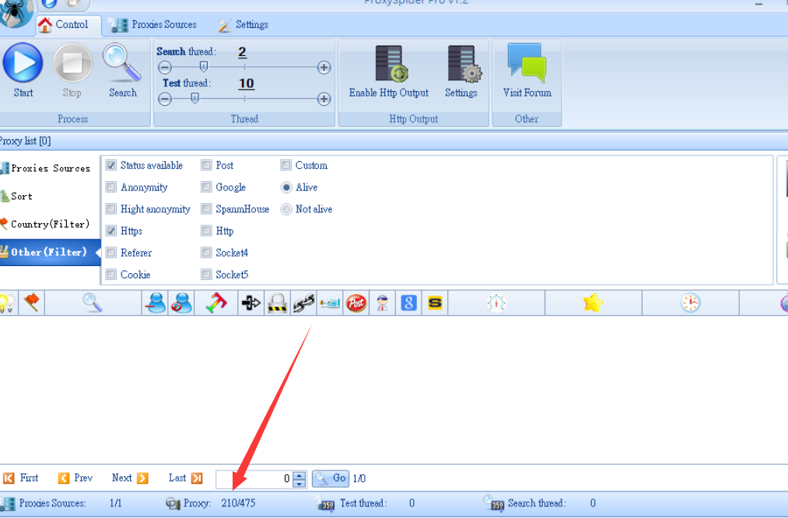Check the Socket5 filter checkbox
The width and height of the screenshot is (788, 518).
coord(206,275)
